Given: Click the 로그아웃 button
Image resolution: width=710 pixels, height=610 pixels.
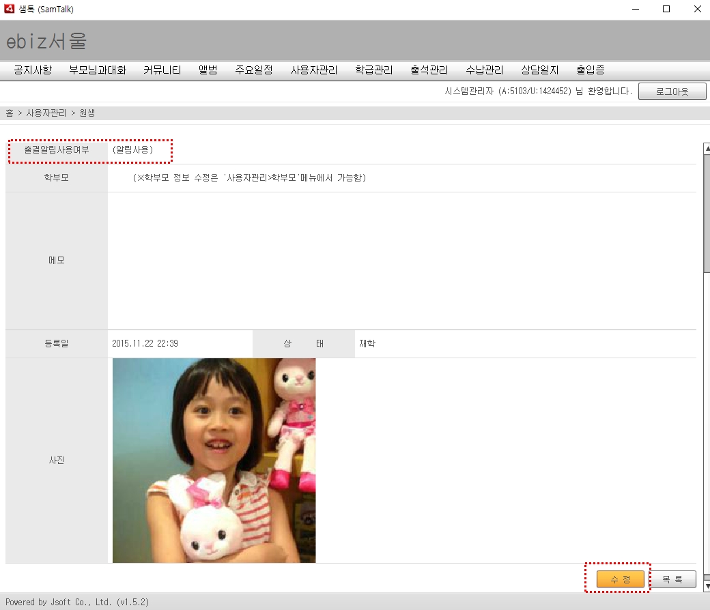Looking at the screenshot, I should point(672,91).
